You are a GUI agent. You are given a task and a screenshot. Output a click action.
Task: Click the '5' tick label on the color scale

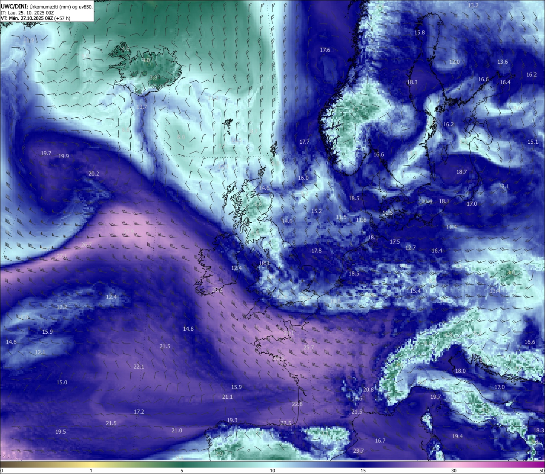coord(182,471)
